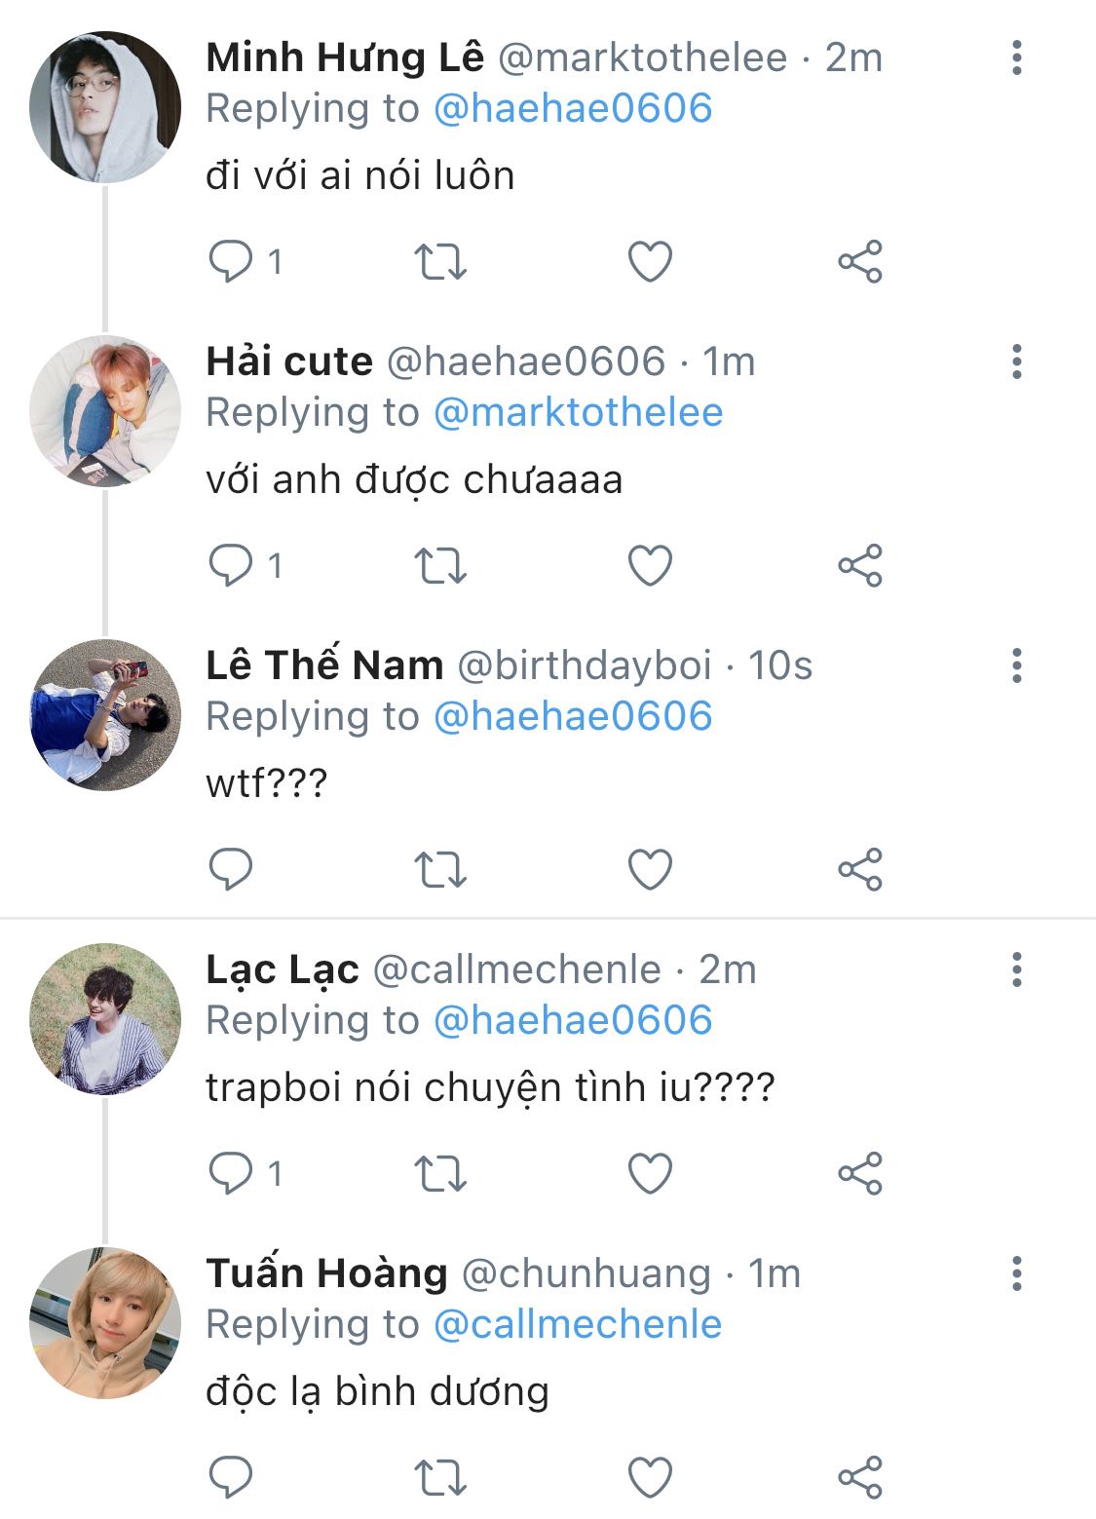Image resolution: width=1096 pixels, height=1519 pixels.
Task: Open Lạc Lạc's avatar
Action: click(105, 1019)
